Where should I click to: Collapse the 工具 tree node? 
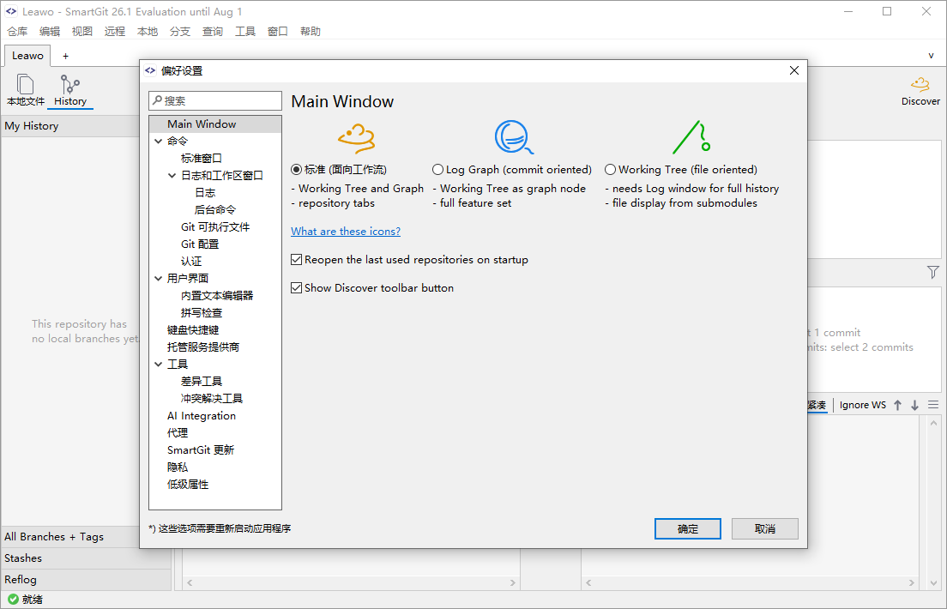pos(158,365)
